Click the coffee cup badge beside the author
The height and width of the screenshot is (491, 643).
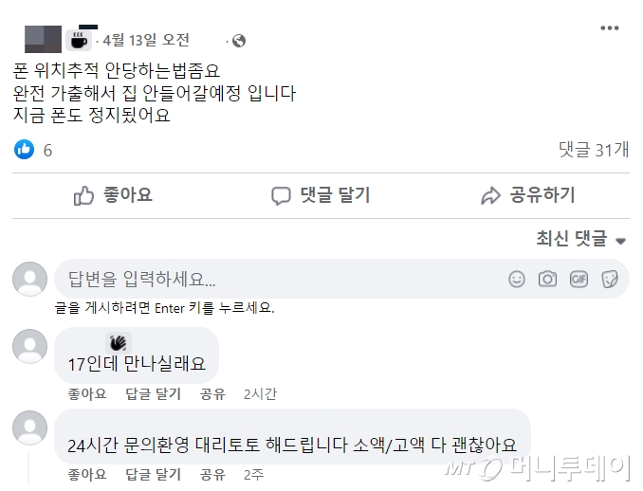(x=76, y=40)
